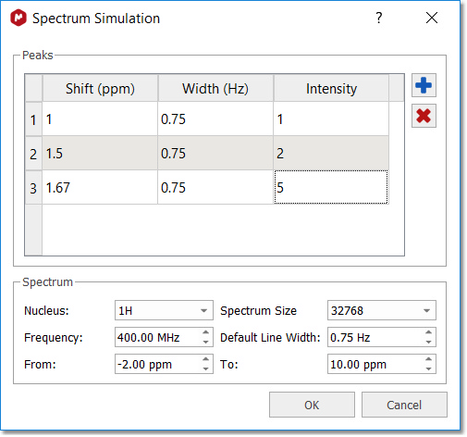Click the Intensity column header
Image resolution: width=467 pixels, height=437 pixels.
click(331, 88)
